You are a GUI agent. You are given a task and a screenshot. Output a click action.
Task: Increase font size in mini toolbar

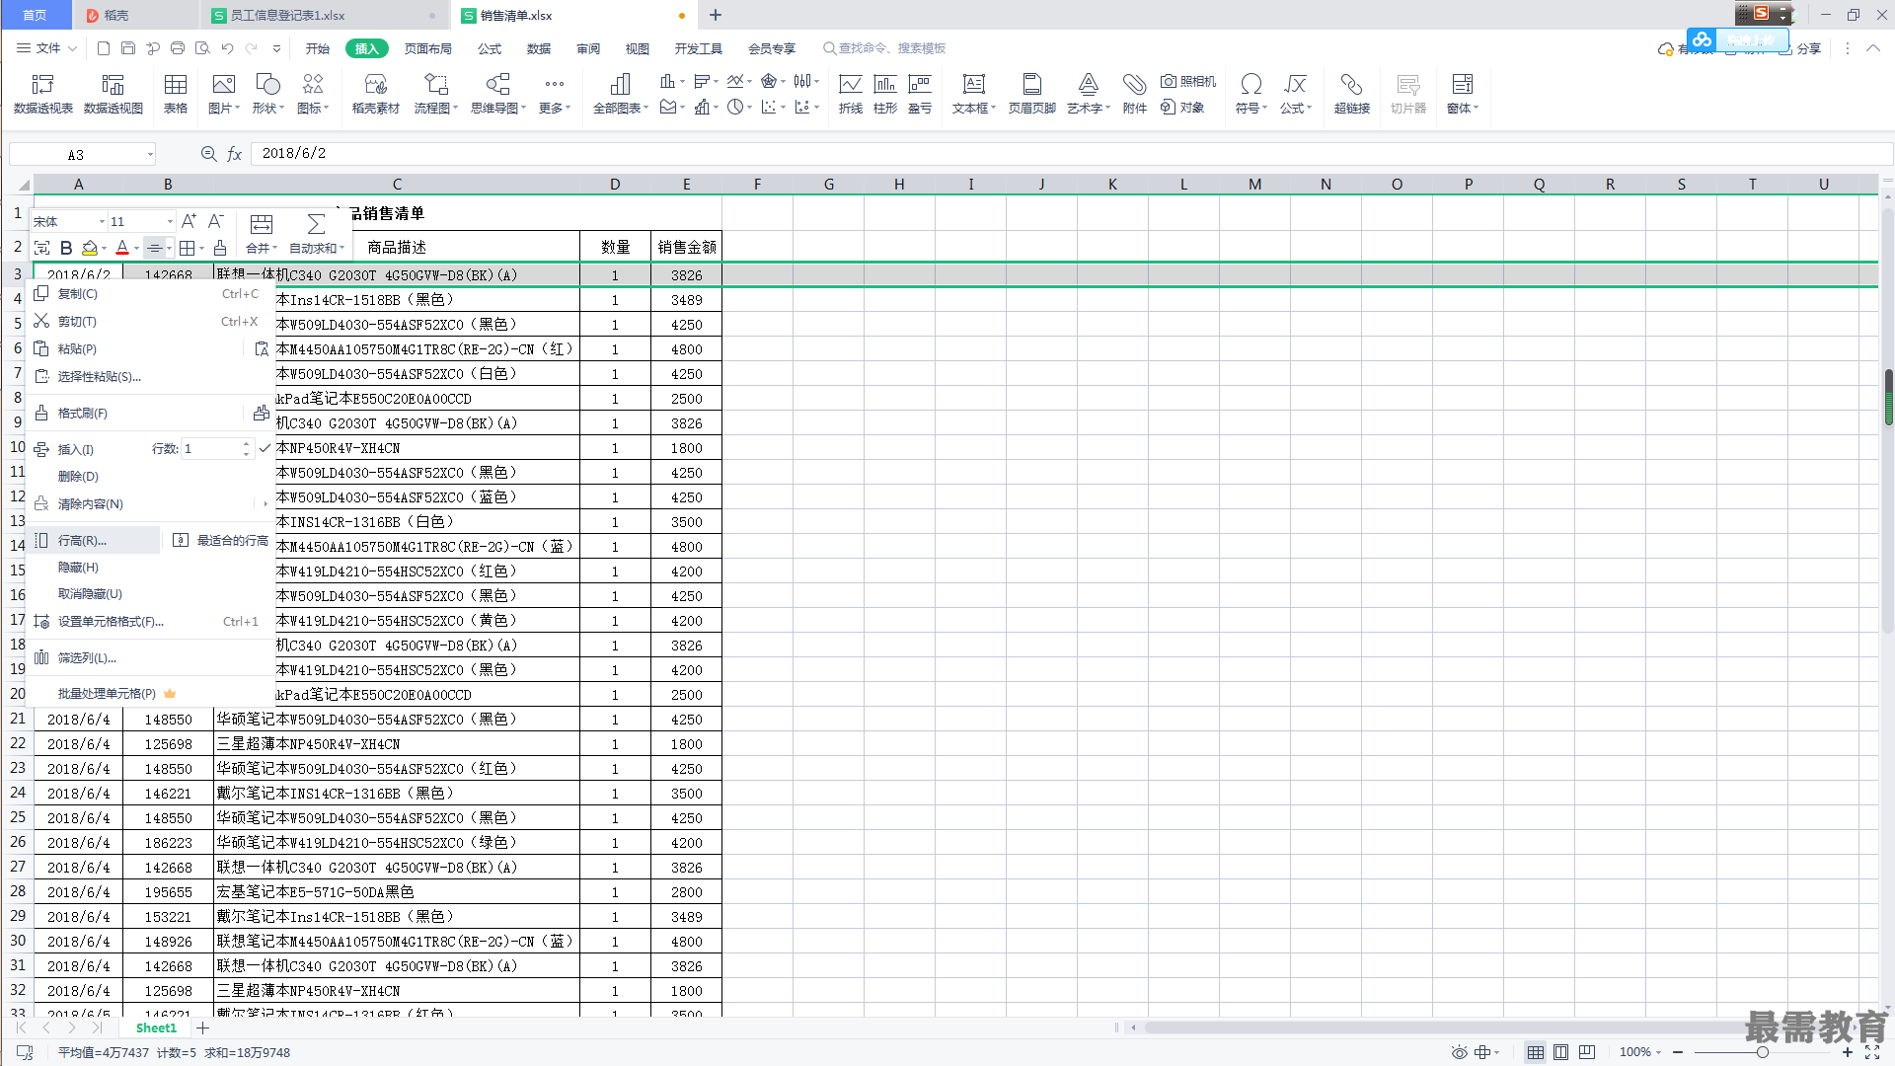click(189, 221)
